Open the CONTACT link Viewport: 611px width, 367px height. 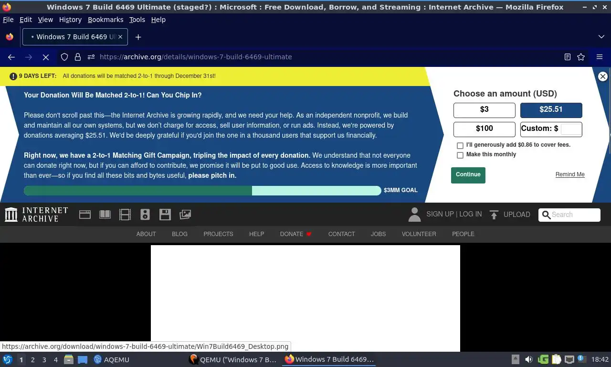[x=341, y=234]
